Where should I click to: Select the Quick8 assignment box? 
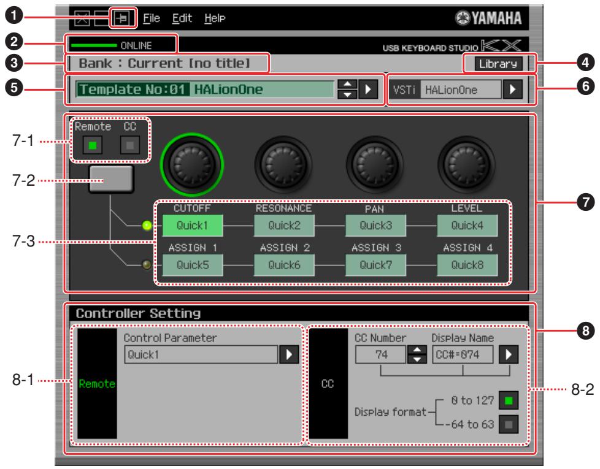pos(467,265)
